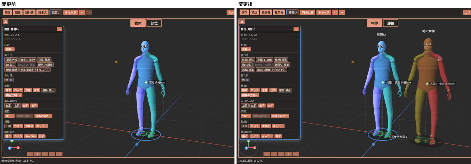Collapse the panel with the triangle button in 変更後

pos(242,22)
